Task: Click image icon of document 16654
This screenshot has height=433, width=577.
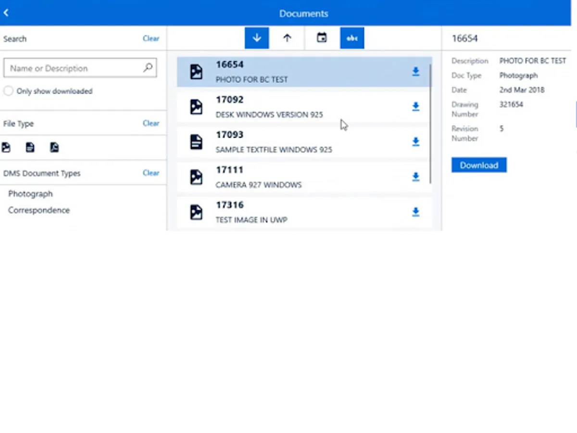Action: coord(196,72)
